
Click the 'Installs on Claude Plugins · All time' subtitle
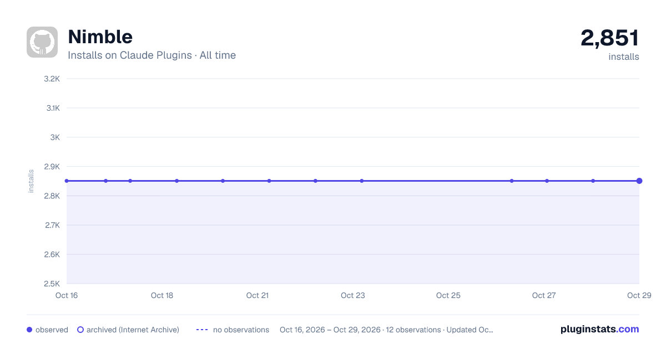(152, 55)
